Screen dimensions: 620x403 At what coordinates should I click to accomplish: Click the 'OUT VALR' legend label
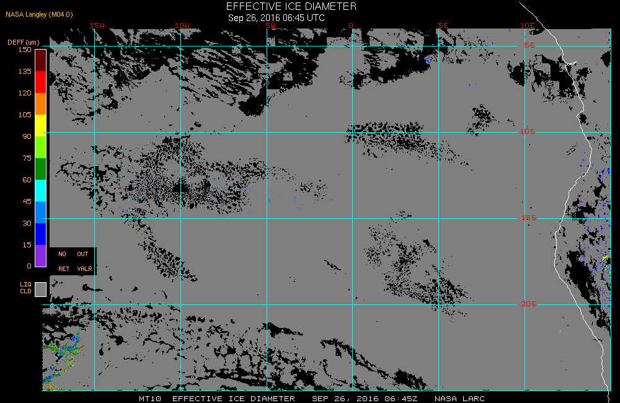pyautogui.click(x=84, y=262)
